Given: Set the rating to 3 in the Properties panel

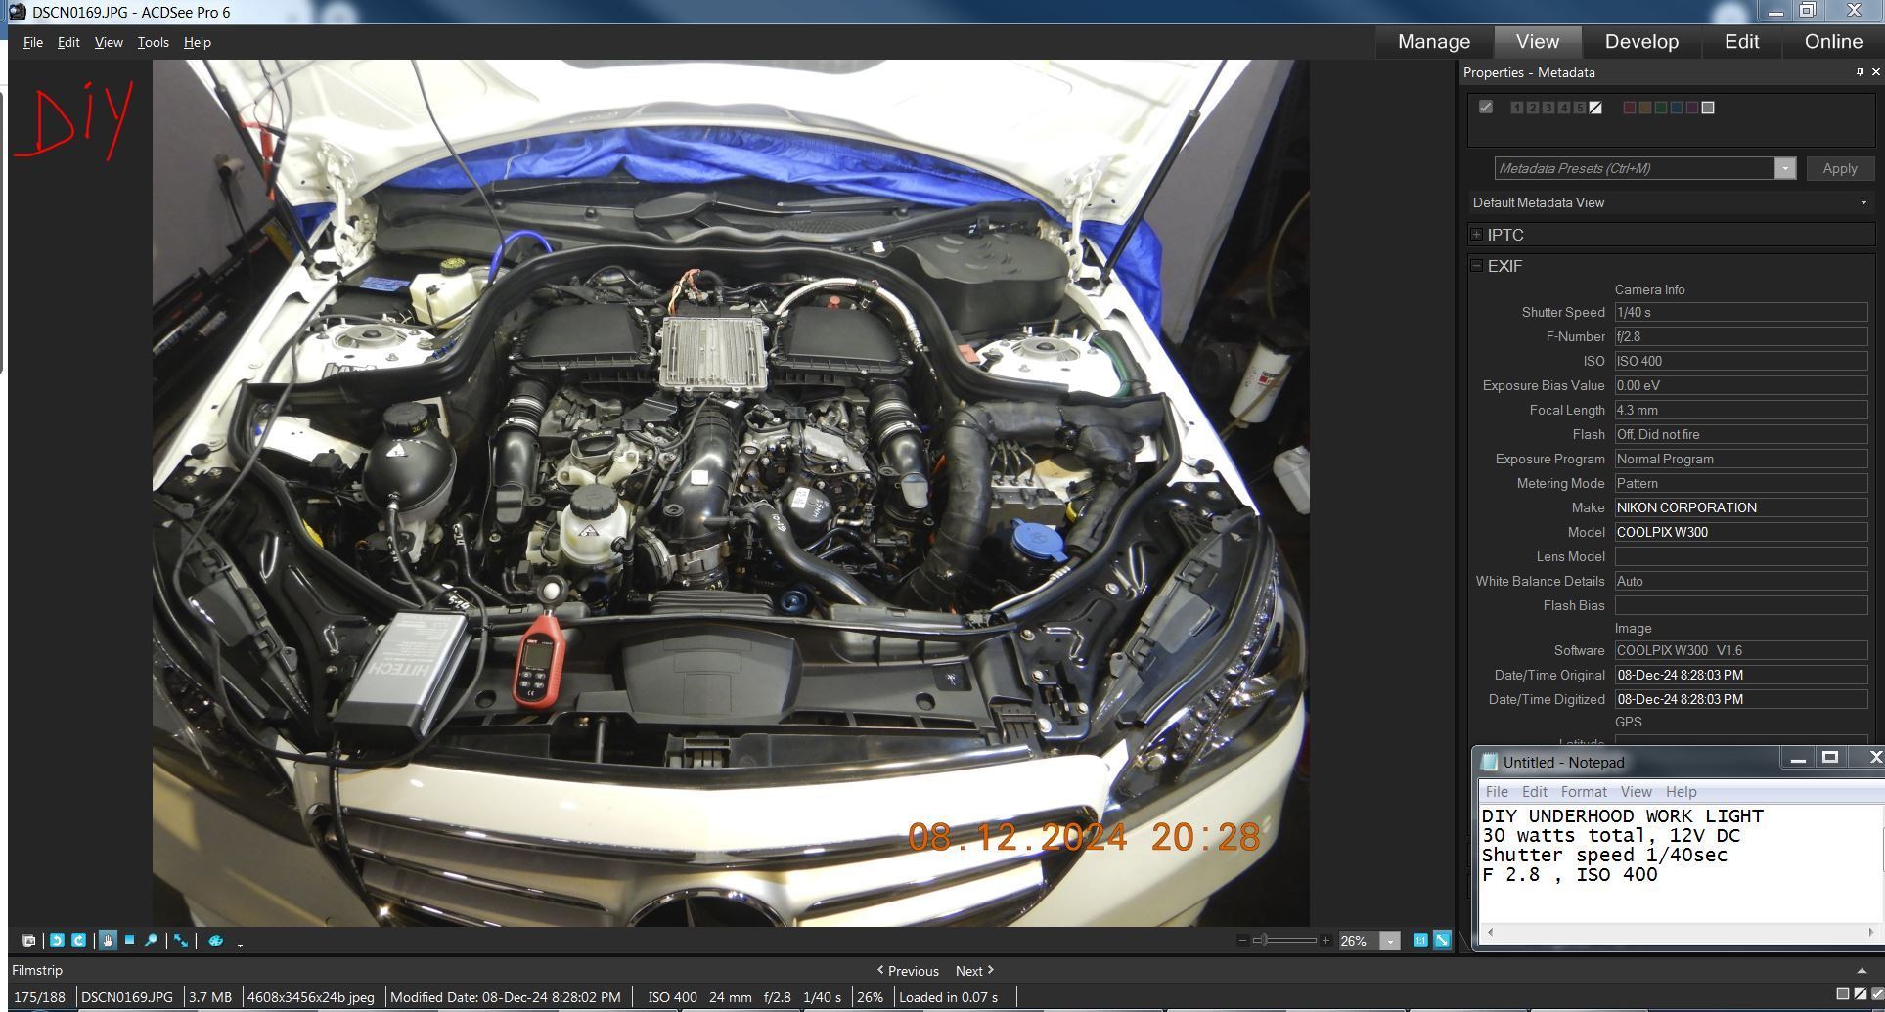Looking at the screenshot, I should pos(1548,108).
